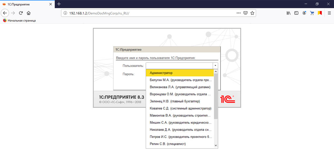Save the page to Pocket
This screenshot has width=334, height=155.
[x=246, y=13]
